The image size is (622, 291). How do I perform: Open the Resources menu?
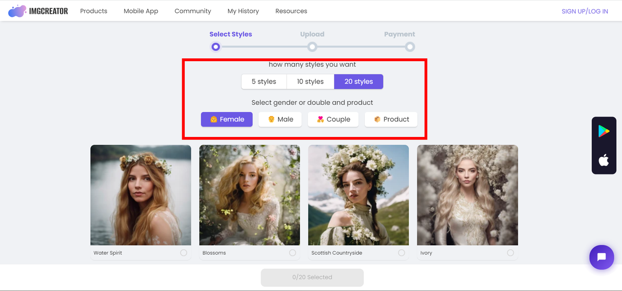[291, 11]
